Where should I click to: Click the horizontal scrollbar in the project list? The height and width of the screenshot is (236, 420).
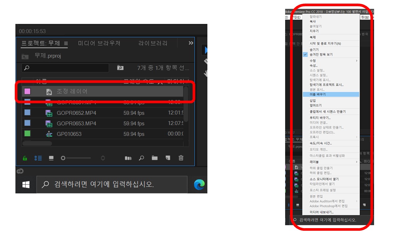(x=37, y=143)
